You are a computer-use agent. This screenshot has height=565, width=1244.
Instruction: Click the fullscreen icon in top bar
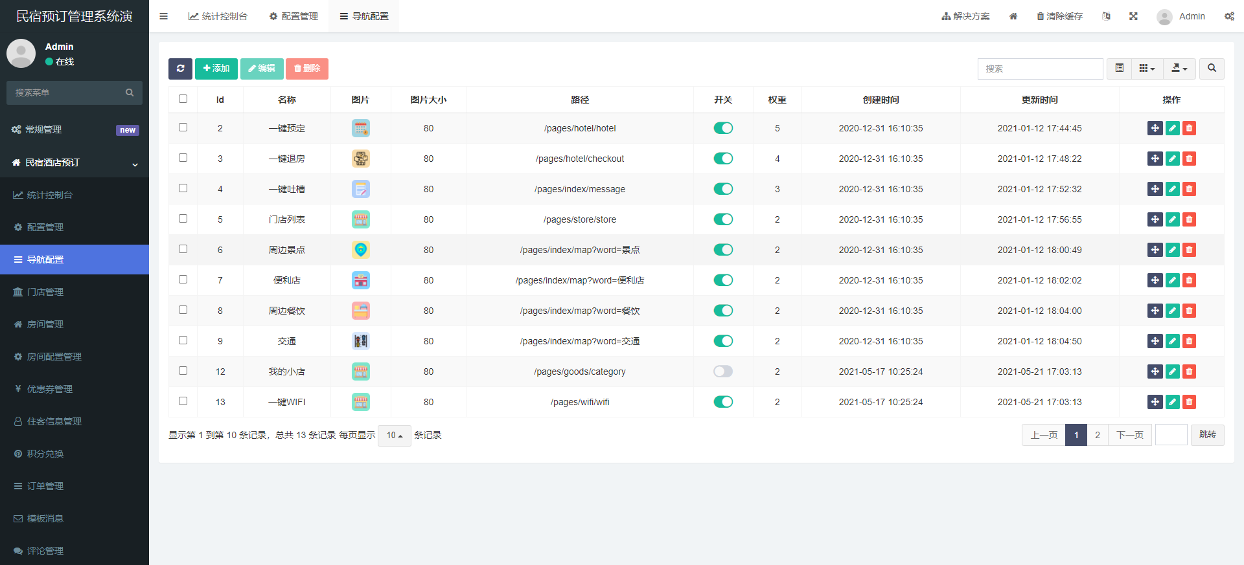pyautogui.click(x=1133, y=16)
